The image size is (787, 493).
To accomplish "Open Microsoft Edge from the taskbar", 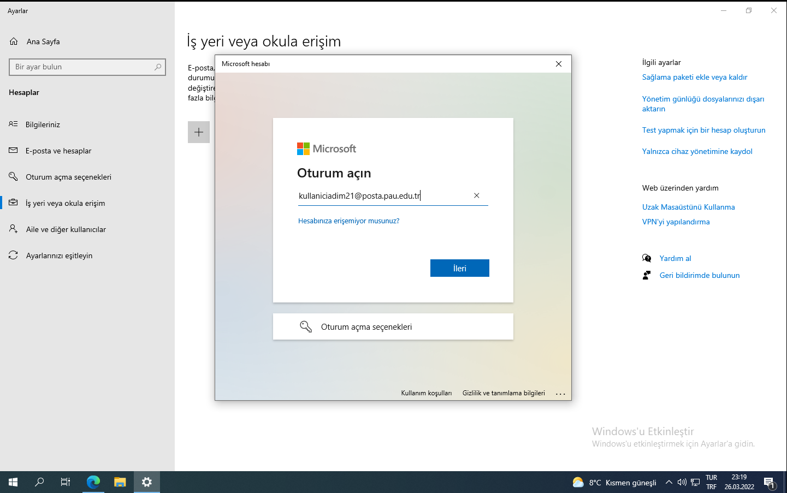I will tap(93, 482).
